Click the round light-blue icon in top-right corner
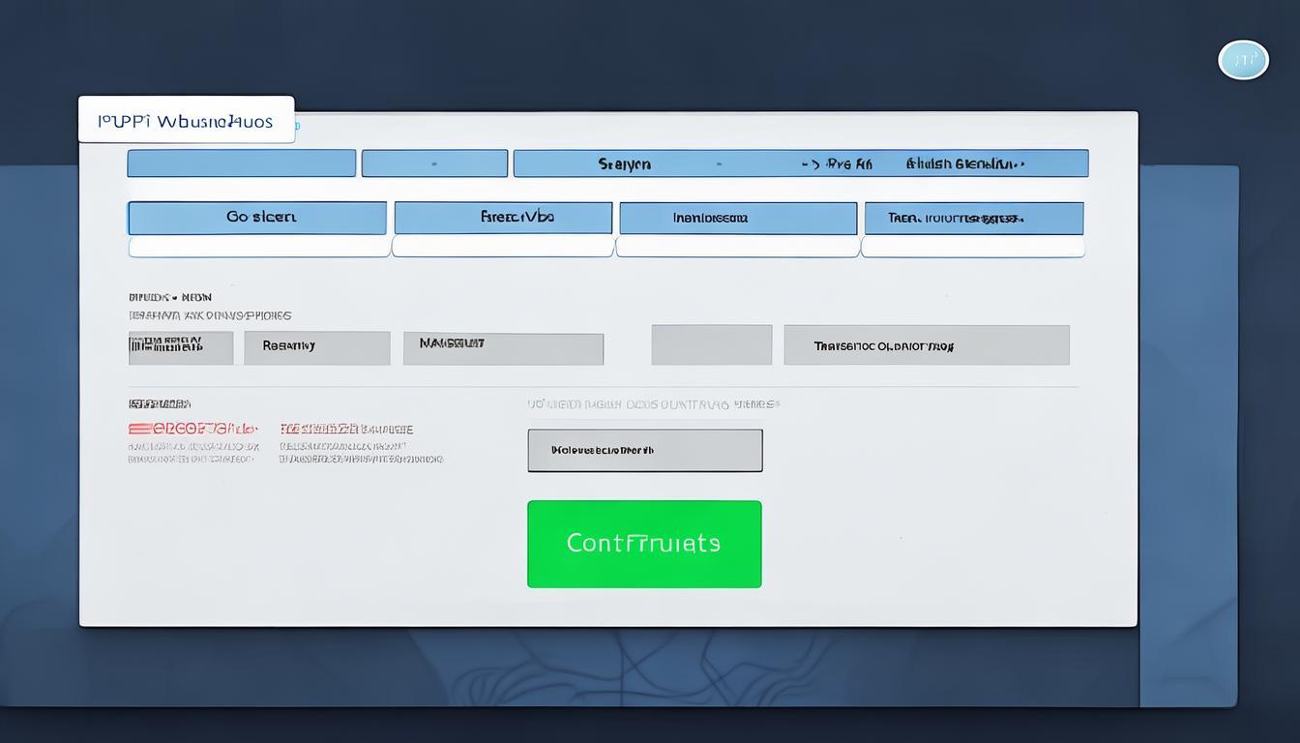 click(x=1243, y=60)
